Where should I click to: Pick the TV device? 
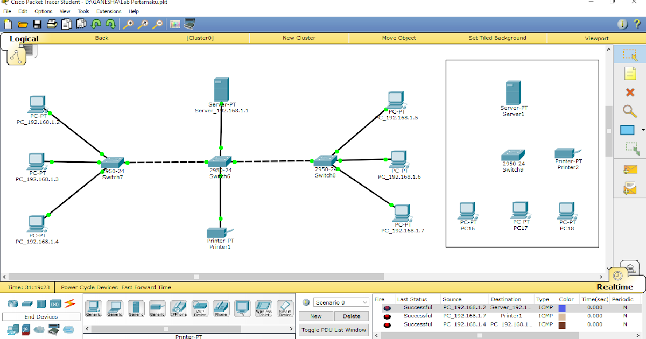click(242, 308)
